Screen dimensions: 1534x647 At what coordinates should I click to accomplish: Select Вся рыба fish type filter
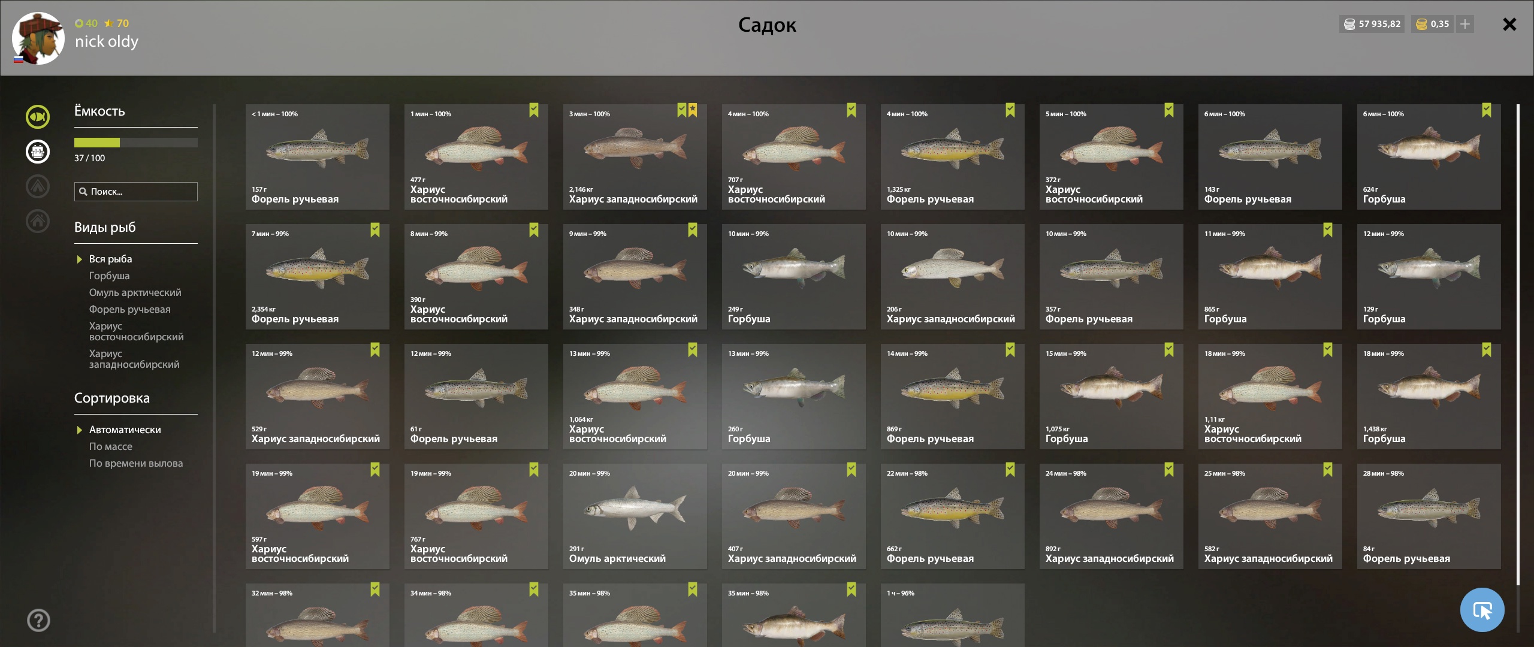coord(110,259)
